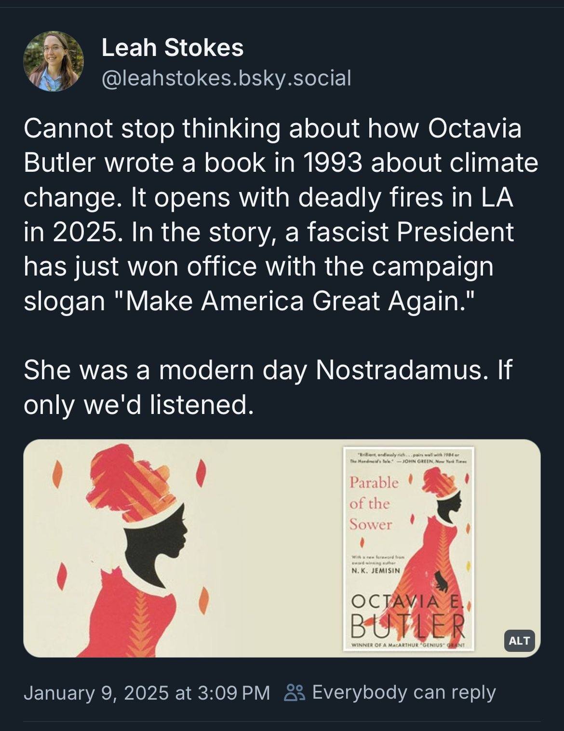Viewport: 564px width, 731px height.
Task: Click the Leah Stokes display name
Action: pyautogui.click(x=172, y=48)
